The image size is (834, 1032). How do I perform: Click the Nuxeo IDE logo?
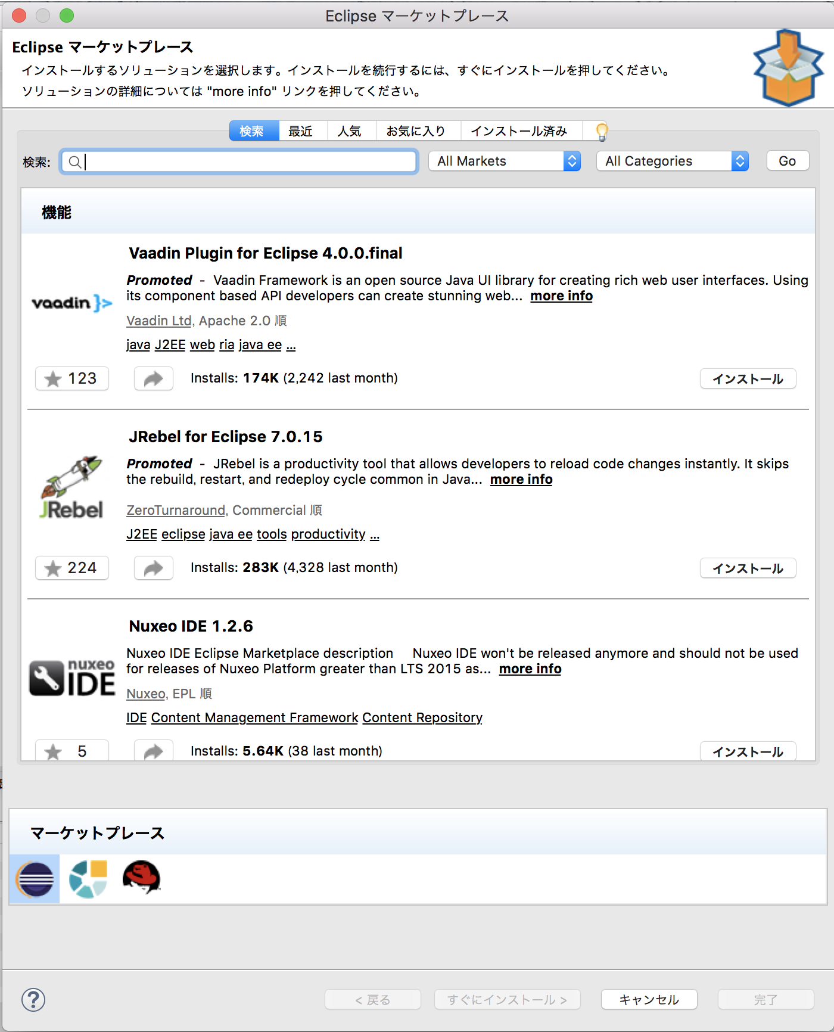(x=72, y=677)
